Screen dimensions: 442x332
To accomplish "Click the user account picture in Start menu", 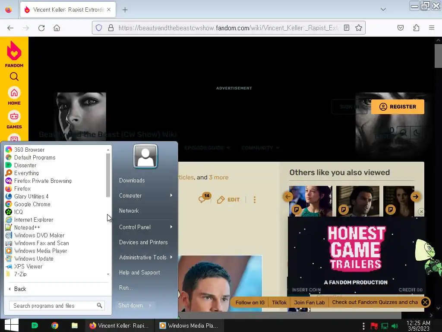I will [x=145, y=156].
